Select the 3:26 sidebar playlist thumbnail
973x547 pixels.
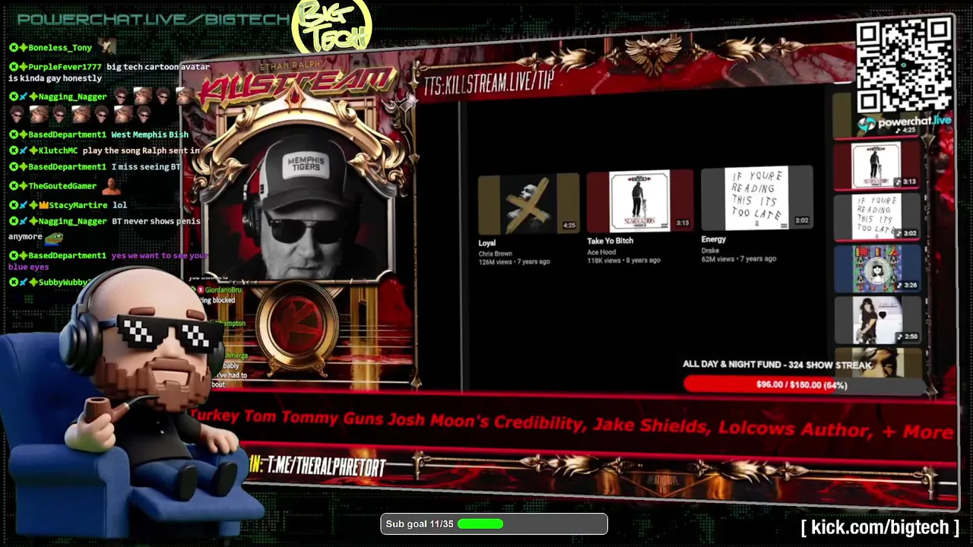tap(877, 268)
